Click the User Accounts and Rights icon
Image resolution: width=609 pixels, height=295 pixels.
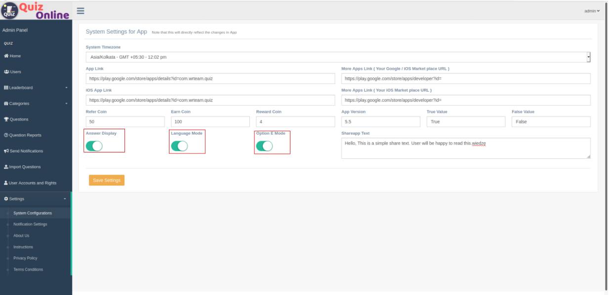pyautogui.click(x=6, y=183)
